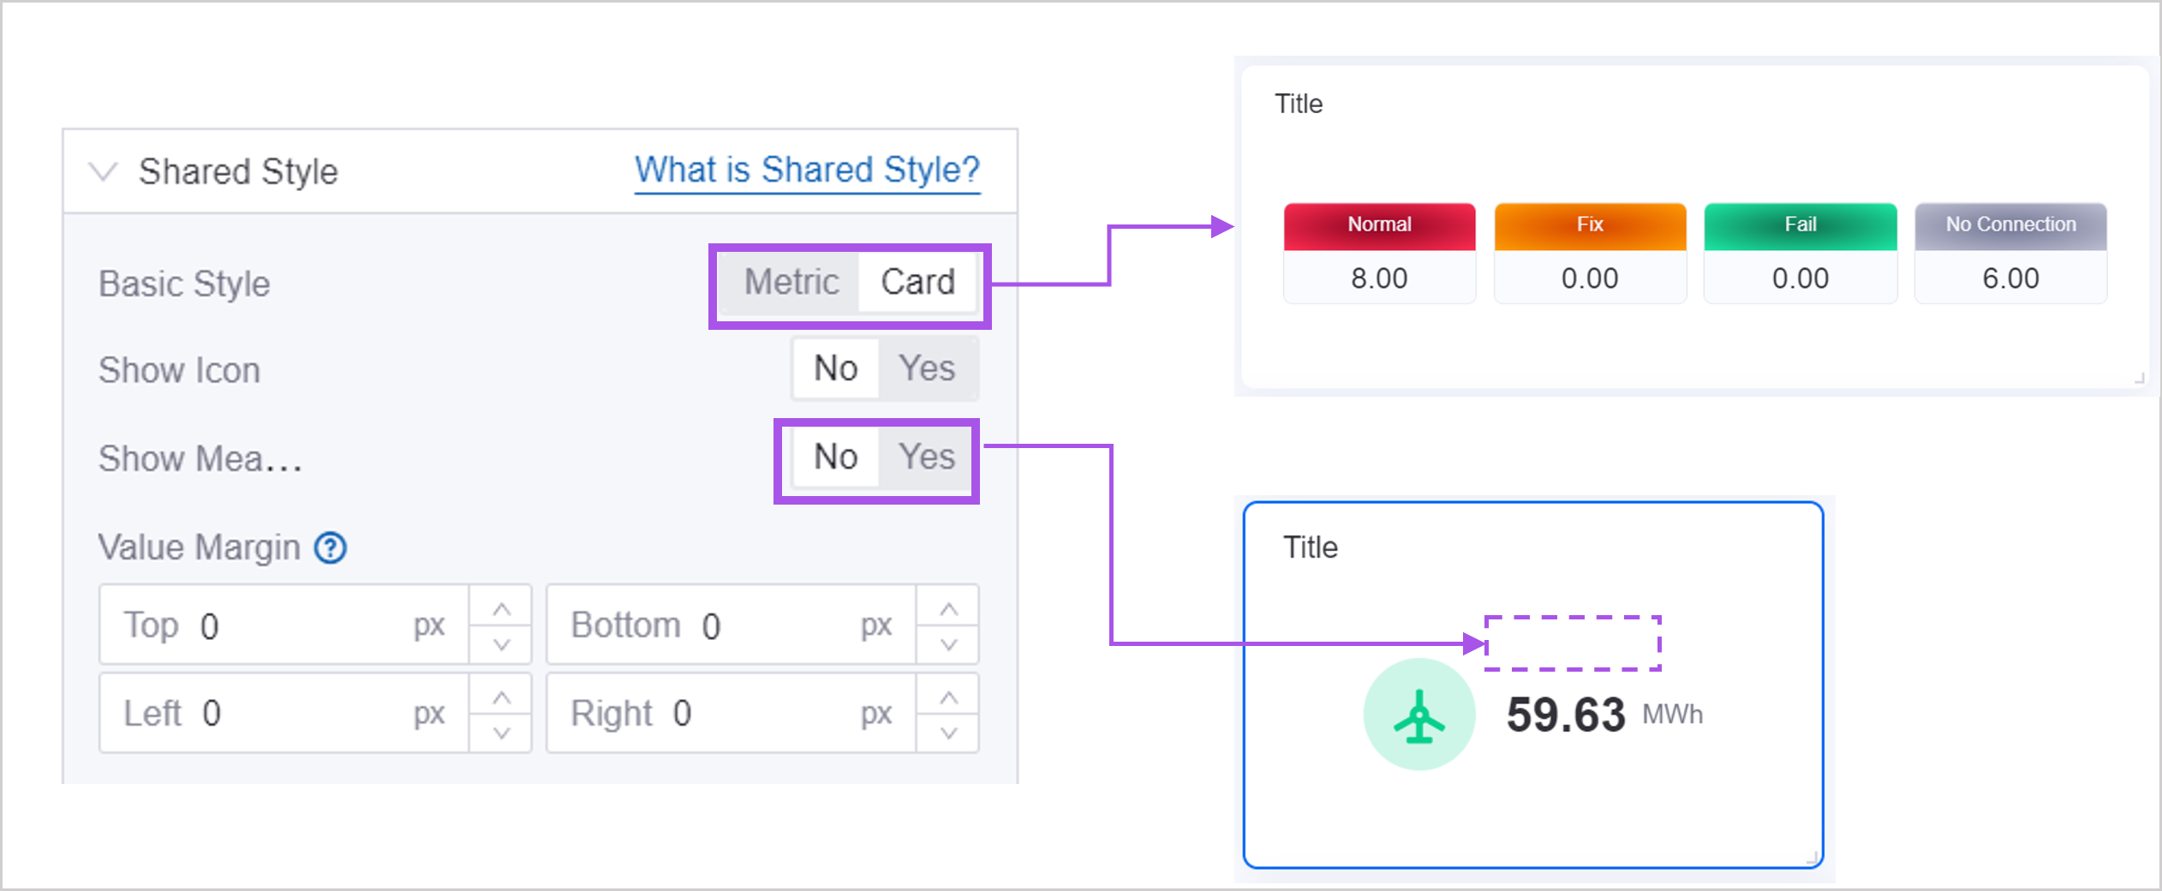Collapse the Shared Style section chevron
The height and width of the screenshot is (891, 2162).
104,171
